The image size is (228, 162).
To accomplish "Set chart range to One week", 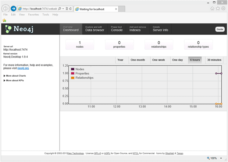I will coord(158,60).
